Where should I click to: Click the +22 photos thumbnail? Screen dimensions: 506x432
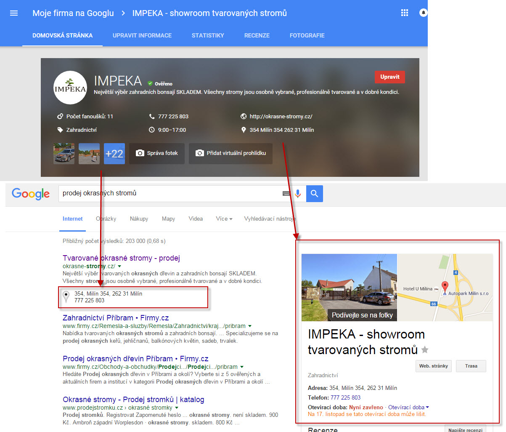(114, 154)
